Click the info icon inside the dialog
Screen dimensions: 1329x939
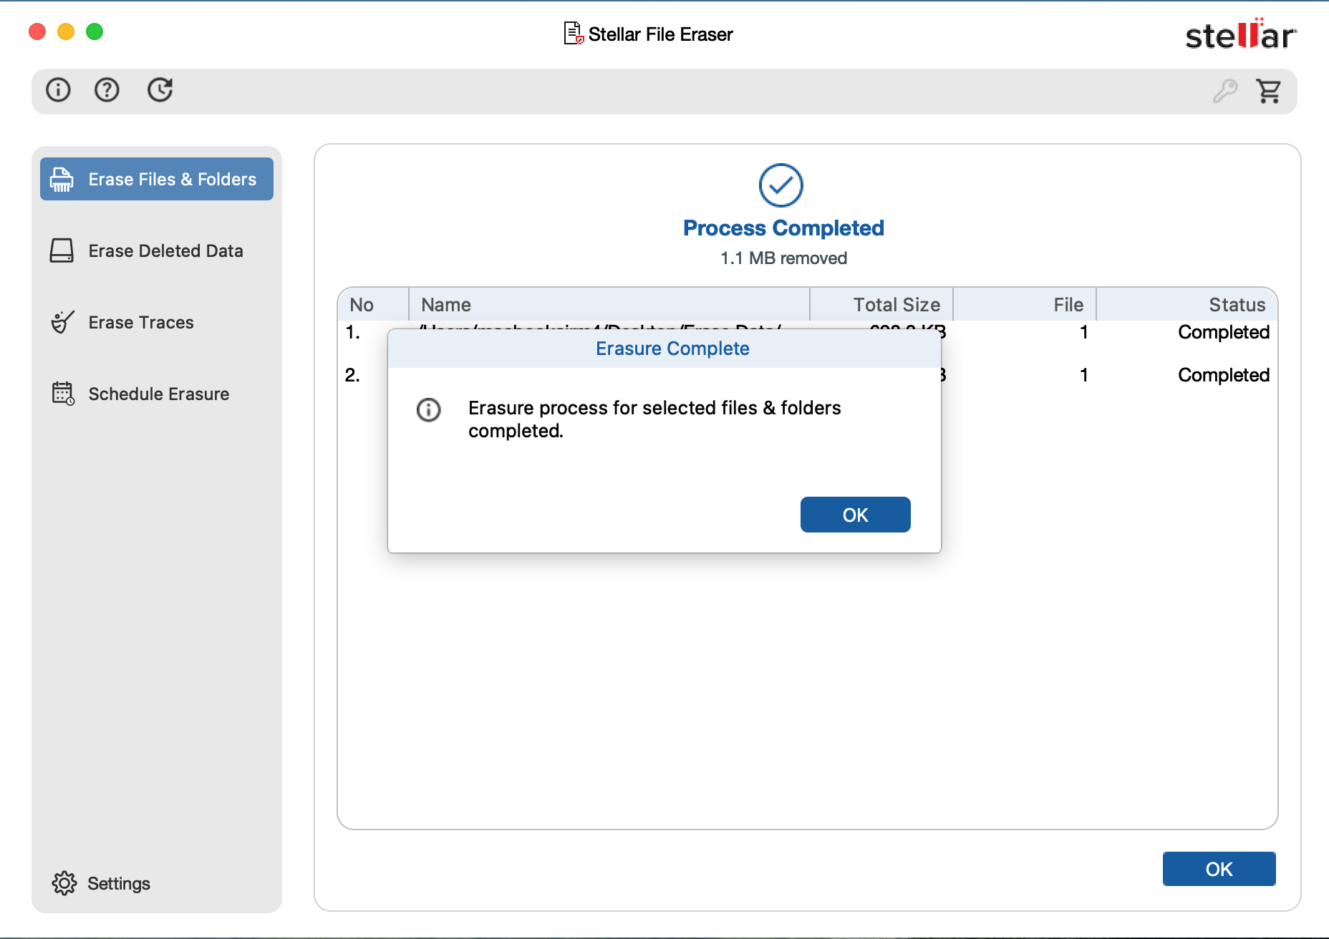[x=428, y=410]
